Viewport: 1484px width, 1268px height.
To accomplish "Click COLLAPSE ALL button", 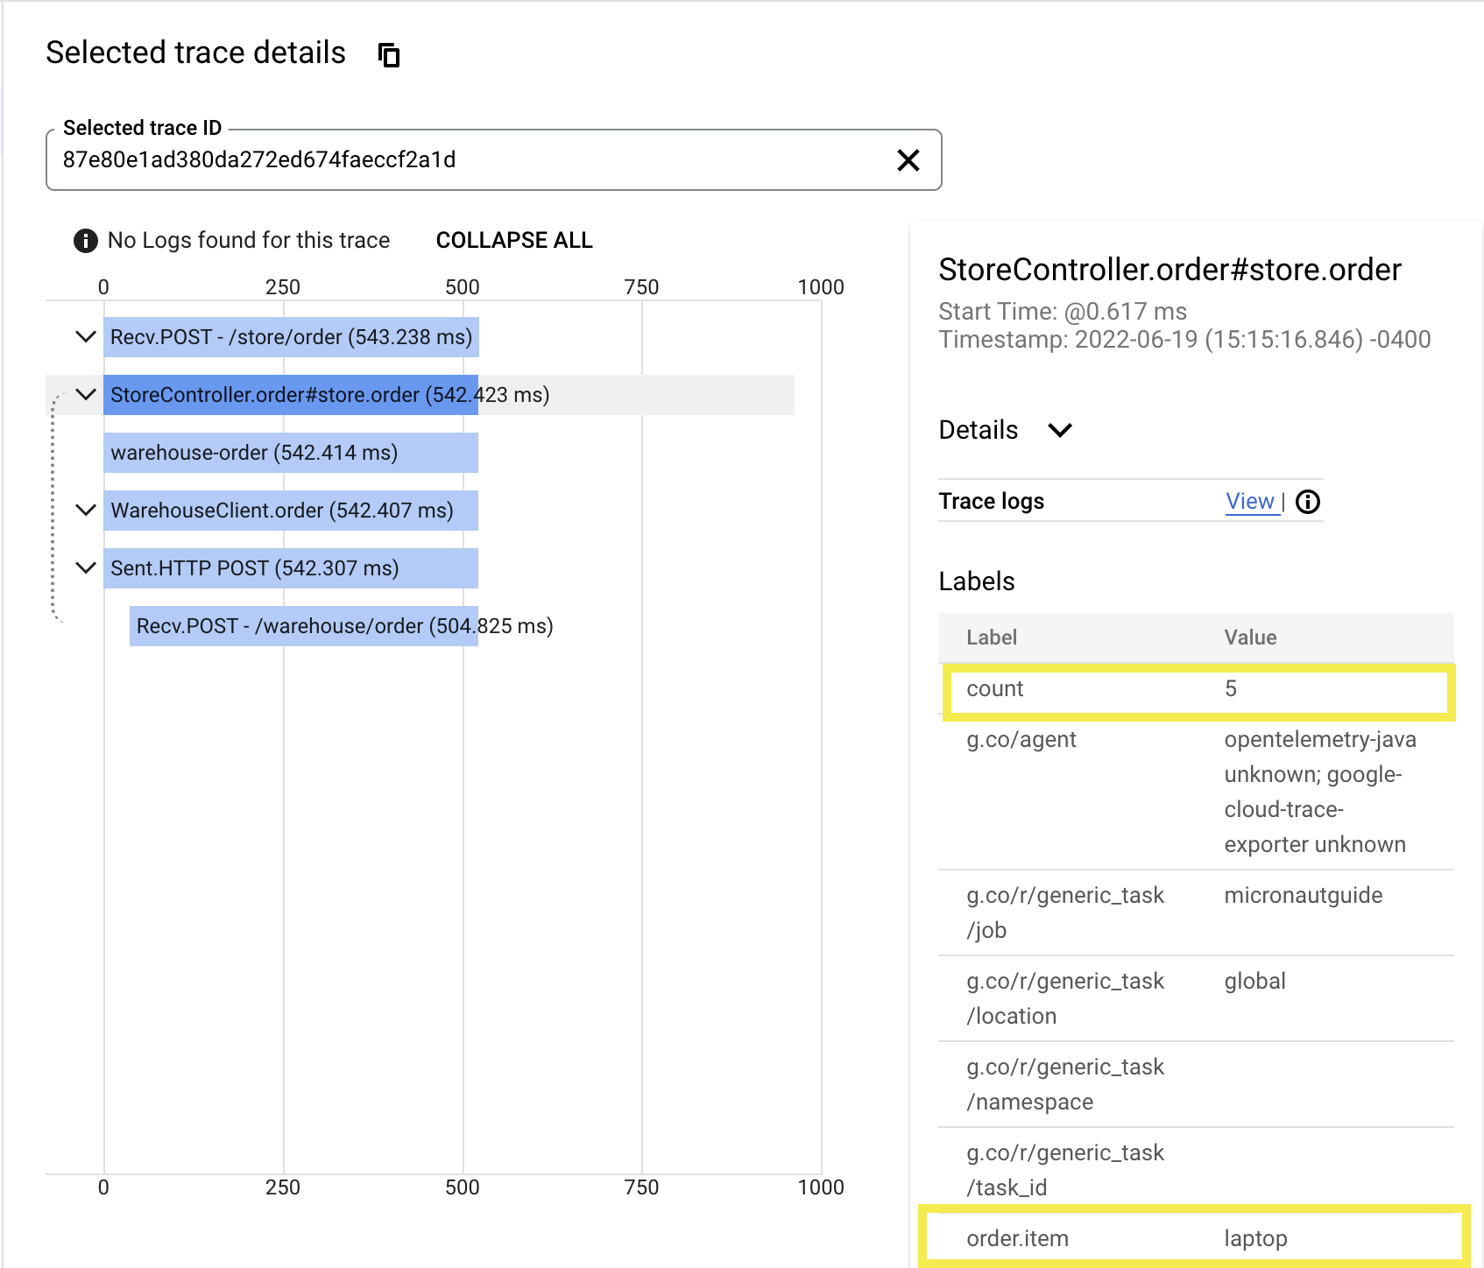I will 514,240.
